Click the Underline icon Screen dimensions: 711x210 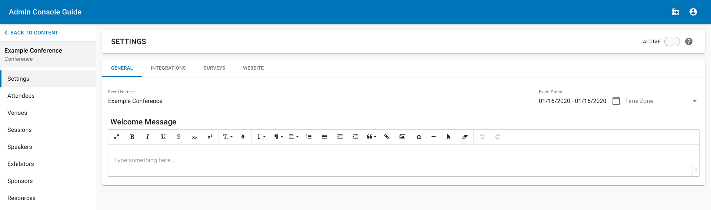click(163, 137)
